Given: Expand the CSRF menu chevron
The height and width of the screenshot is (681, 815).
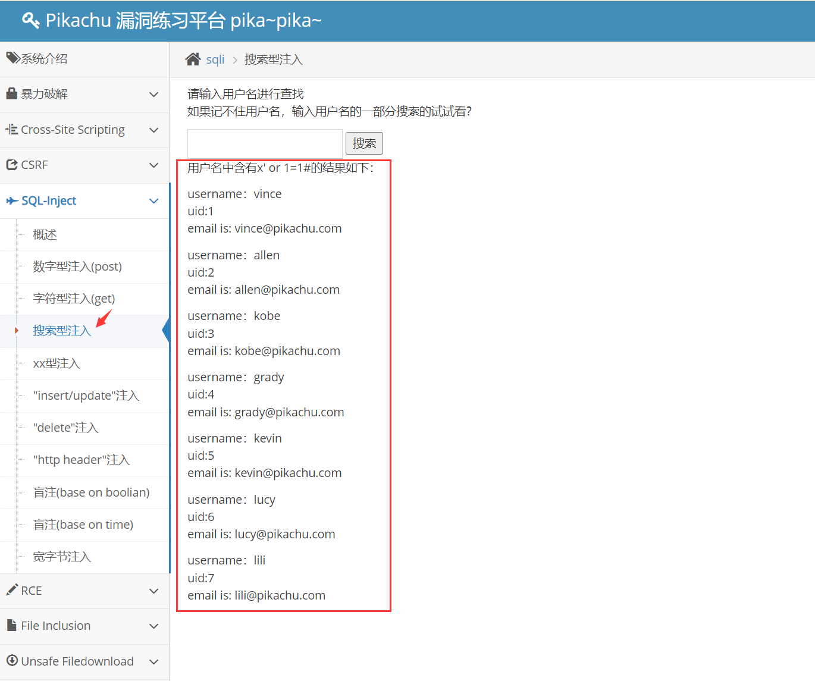Looking at the screenshot, I should click(x=154, y=165).
